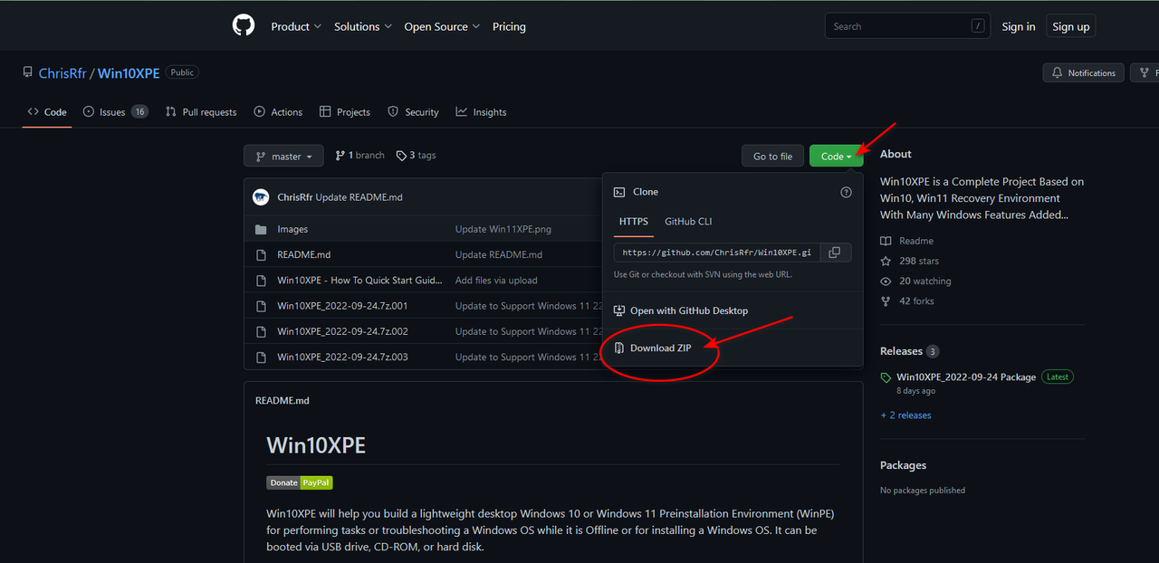The image size is (1159, 563).
Task: Click the Issues count badge 16
Action: pos(139,112)
